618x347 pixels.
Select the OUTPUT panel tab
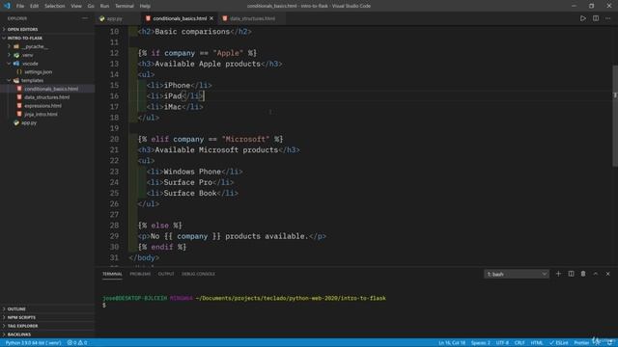[166, 274]
